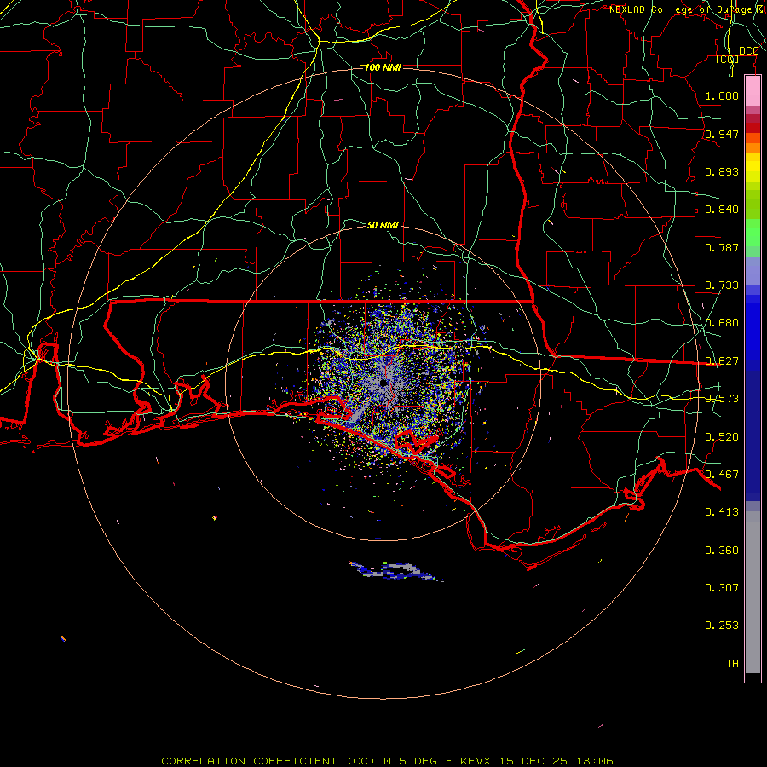Click the NEXLAB-College of DuPage credit text
The width and height of the screenshot is (767, 767).
click(x=687, y=9)
